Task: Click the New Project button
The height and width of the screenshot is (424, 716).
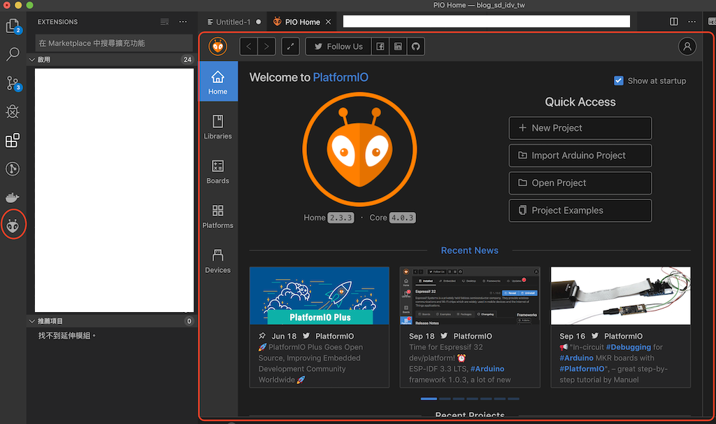Action: coord(580,128)
